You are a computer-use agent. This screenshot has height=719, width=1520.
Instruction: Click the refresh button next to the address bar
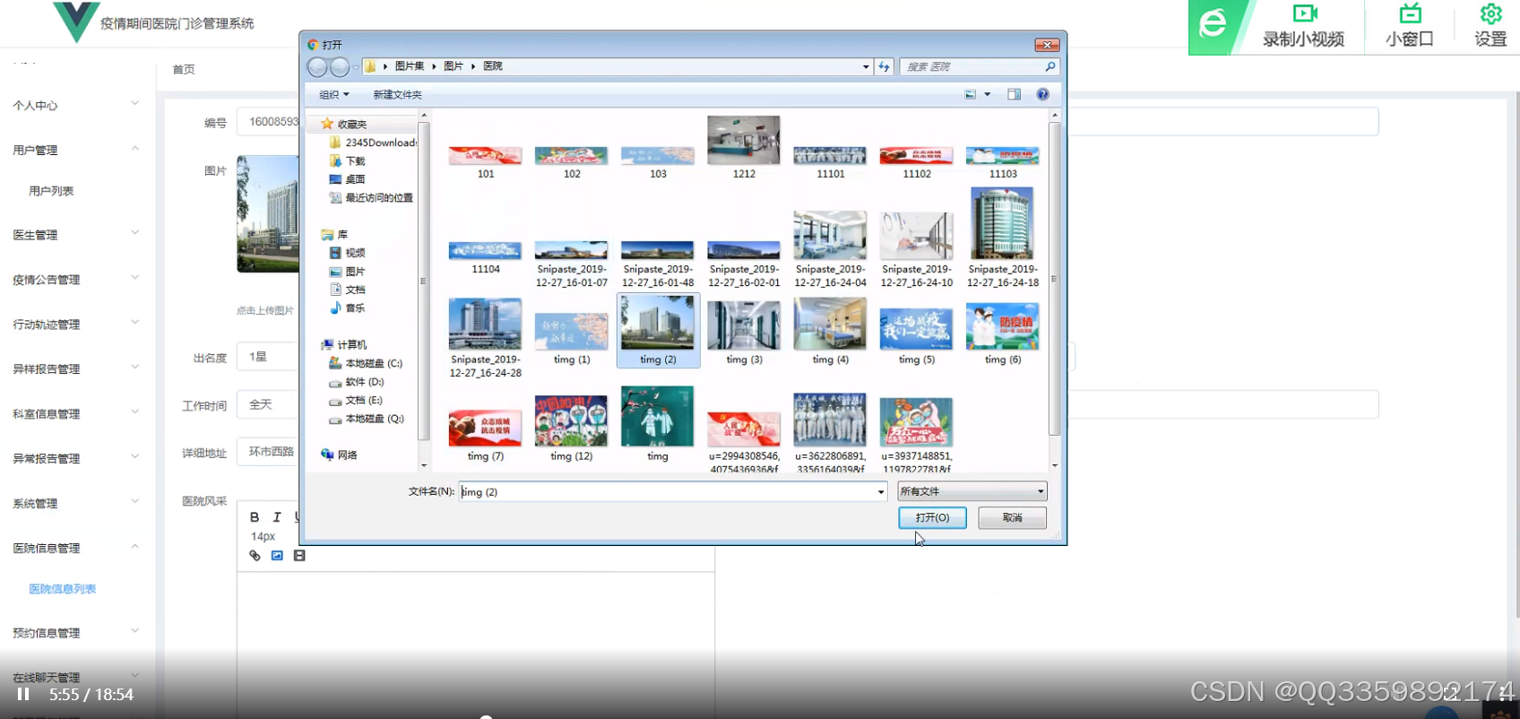coord(885,66)
